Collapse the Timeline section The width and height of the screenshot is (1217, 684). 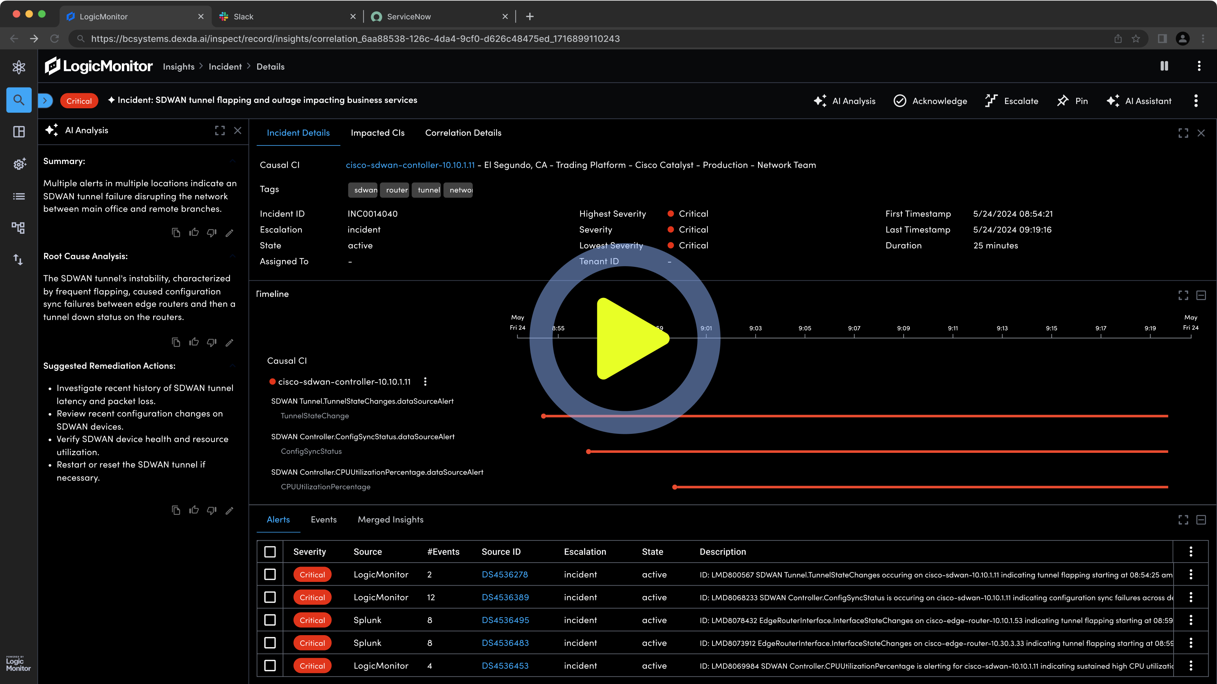1201,295
